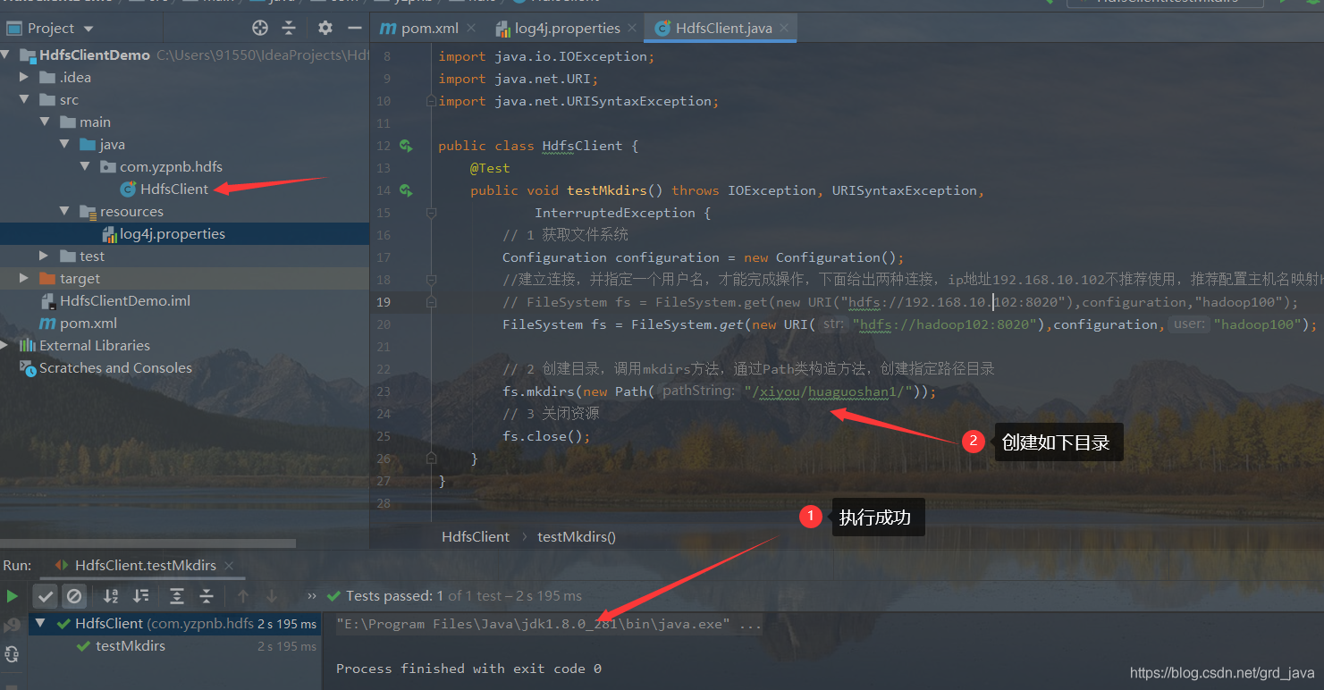Click testMkdirs() breadcrumb below editor
The width and height of the screenshot is (1324, 690).
[577, 537]
